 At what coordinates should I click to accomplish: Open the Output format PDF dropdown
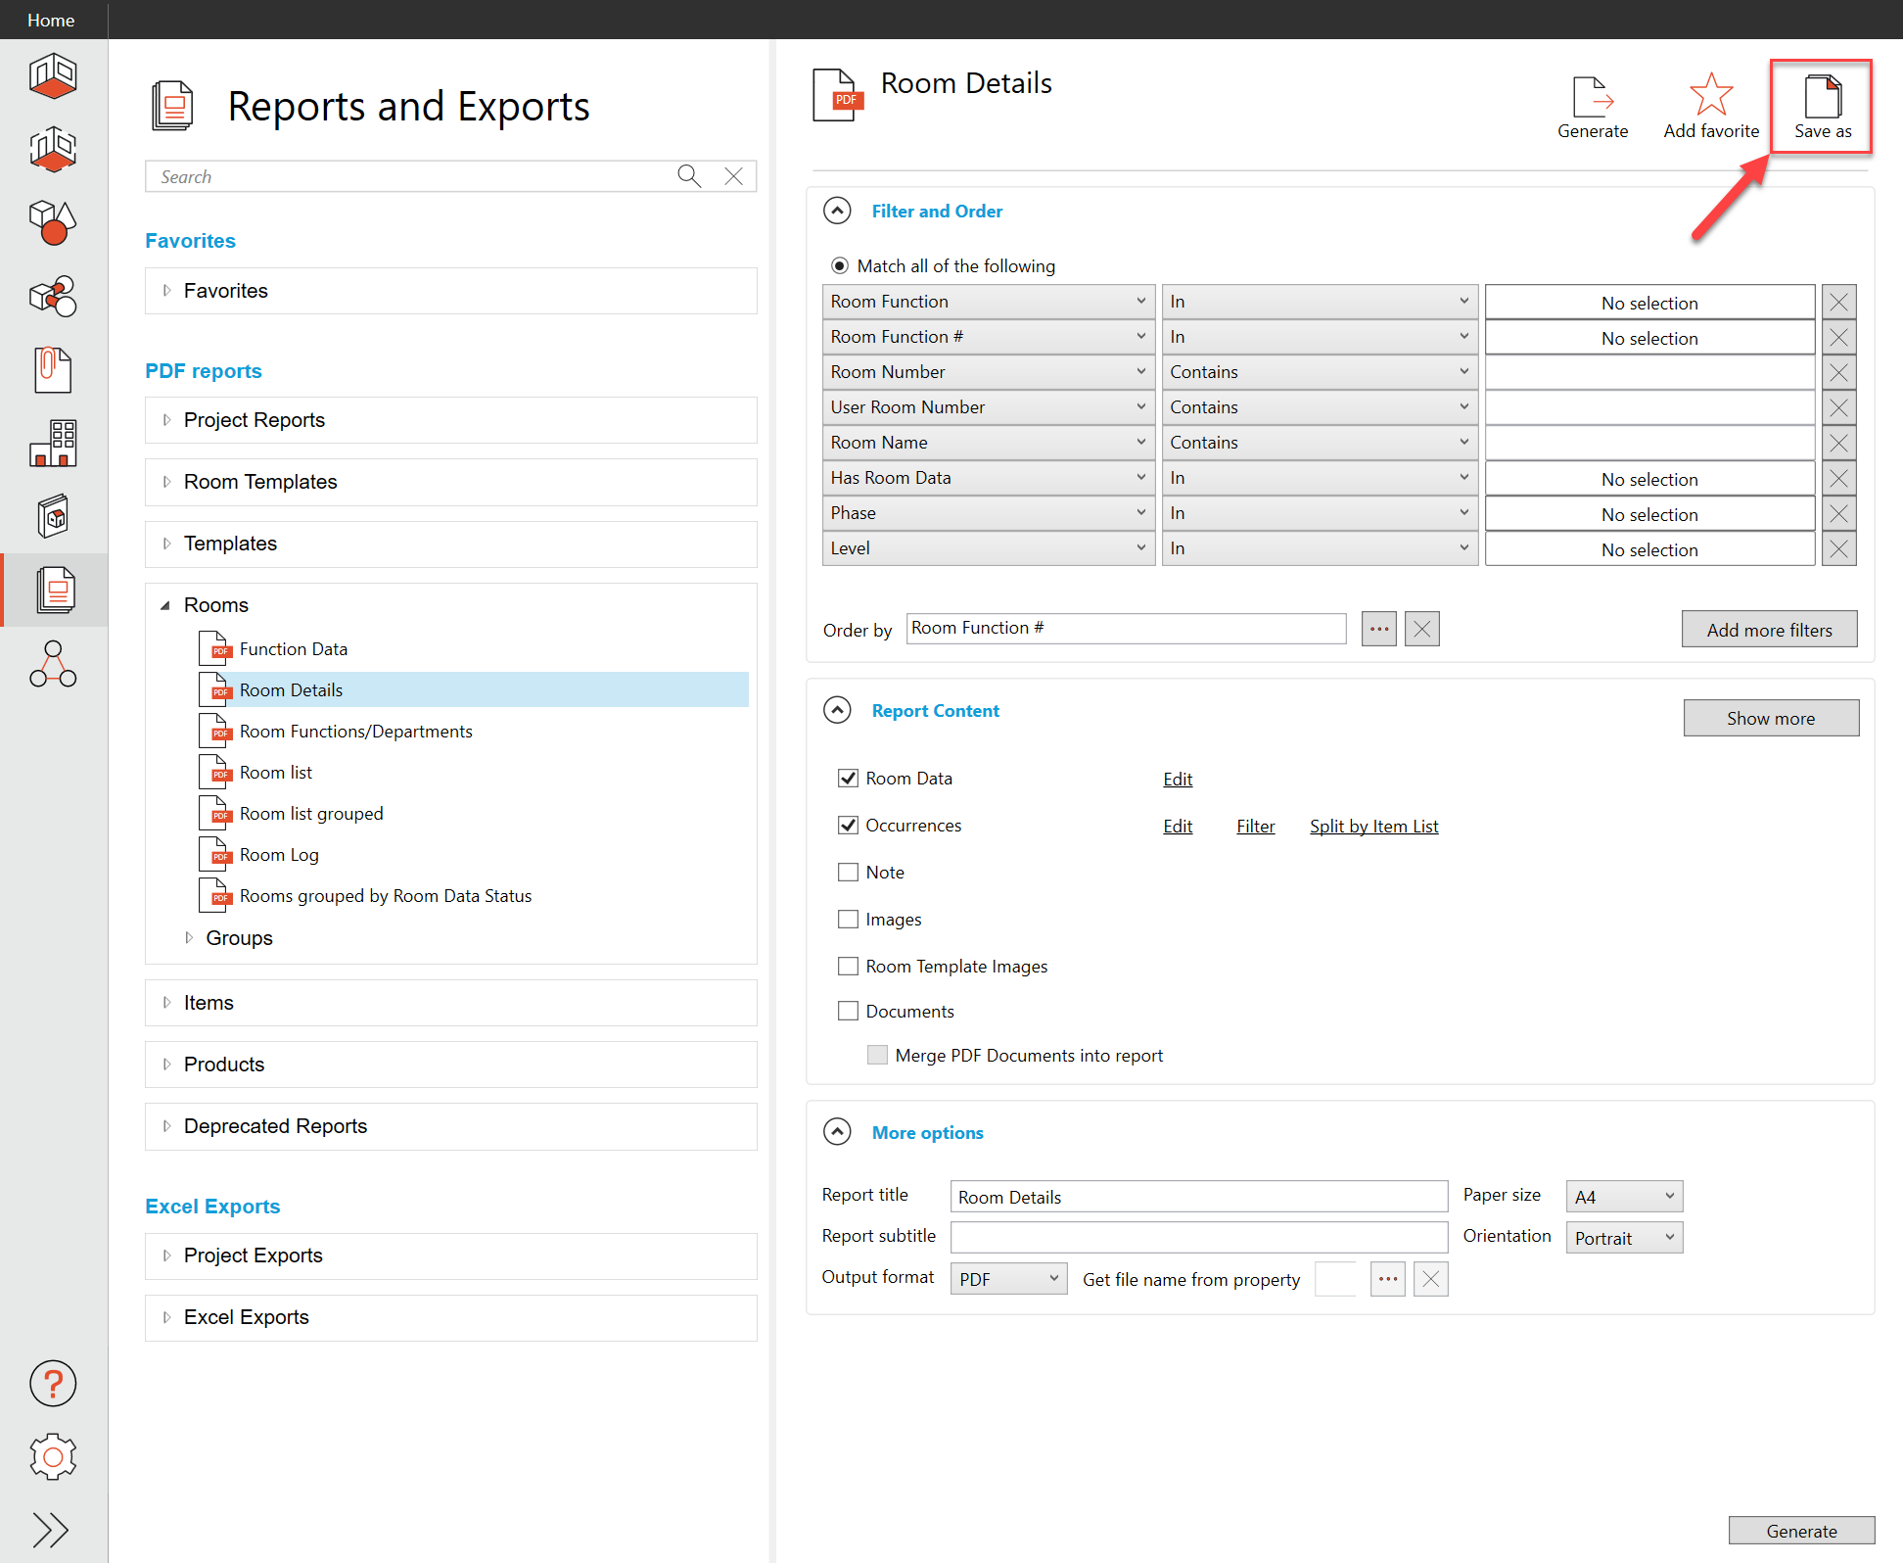(x=1008, y=1279)
